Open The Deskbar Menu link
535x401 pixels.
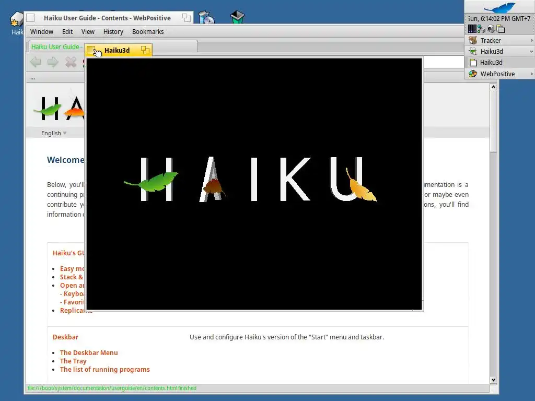tap(89, 352)
